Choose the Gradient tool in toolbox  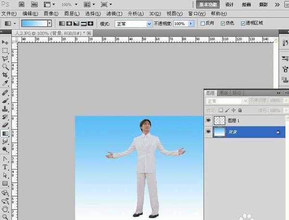(5, 133)
